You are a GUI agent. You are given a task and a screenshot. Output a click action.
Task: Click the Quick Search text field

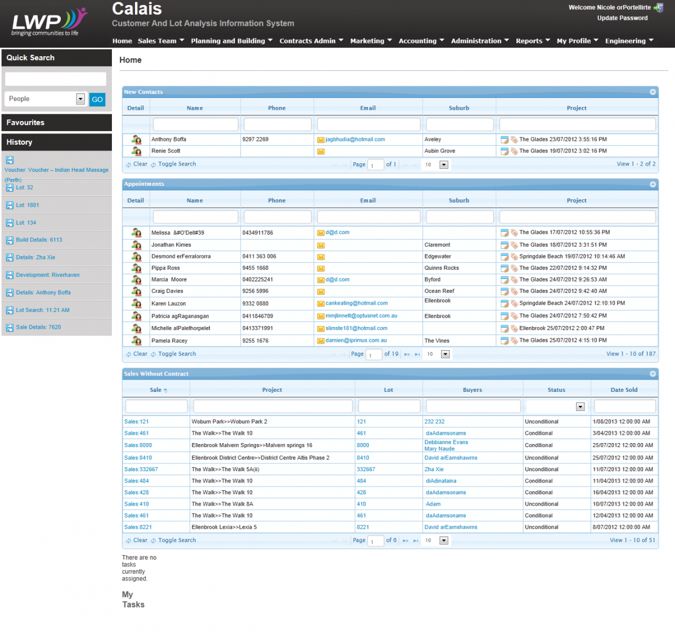tap(55, 79)
